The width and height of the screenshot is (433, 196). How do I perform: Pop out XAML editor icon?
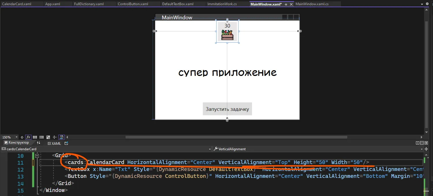(66, 143)
